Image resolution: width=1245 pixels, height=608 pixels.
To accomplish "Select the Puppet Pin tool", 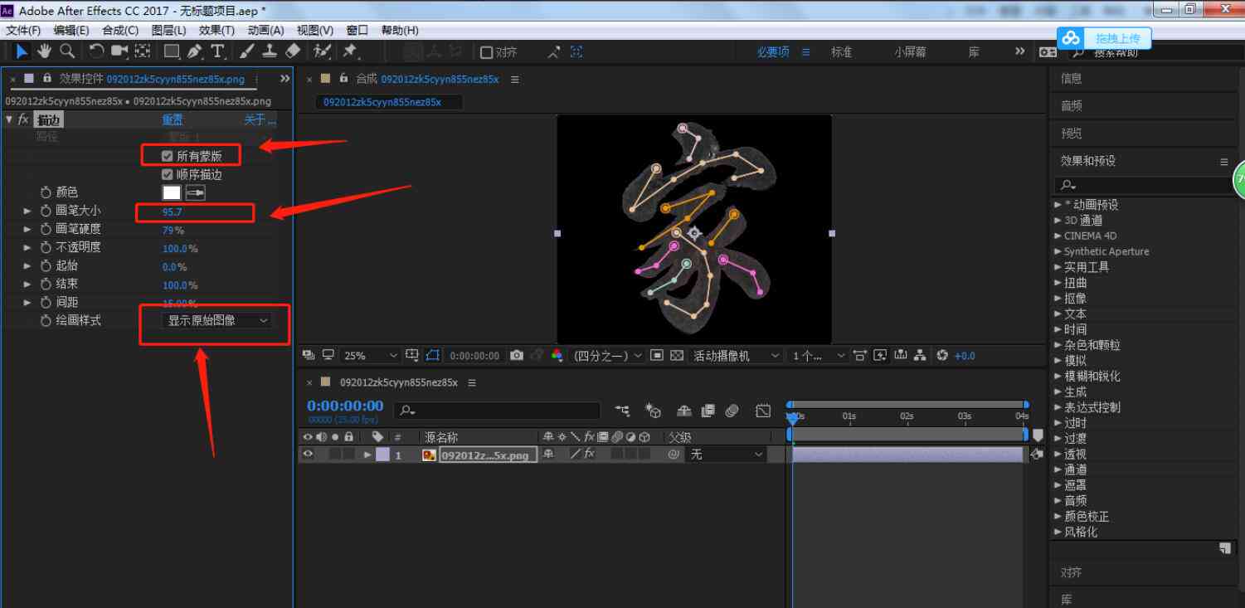I will tap(350, 51).
